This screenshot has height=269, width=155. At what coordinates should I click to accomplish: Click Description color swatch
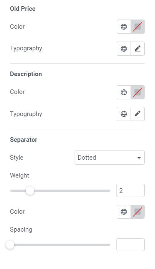click(138, 92)
